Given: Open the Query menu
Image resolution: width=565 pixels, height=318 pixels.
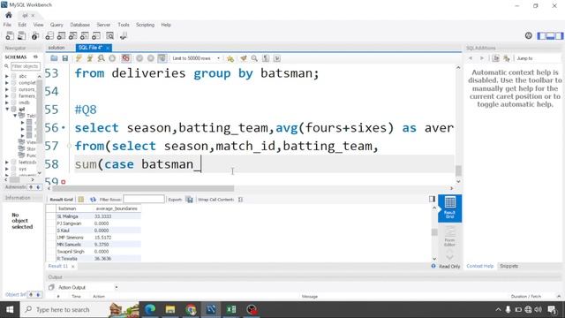Looking at the screenshot, I should coord(56,25).
